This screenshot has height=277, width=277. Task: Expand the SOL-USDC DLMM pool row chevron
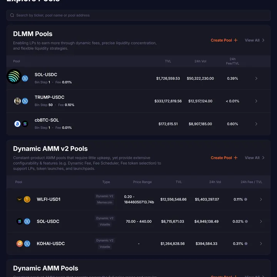[x=256, y=78]
